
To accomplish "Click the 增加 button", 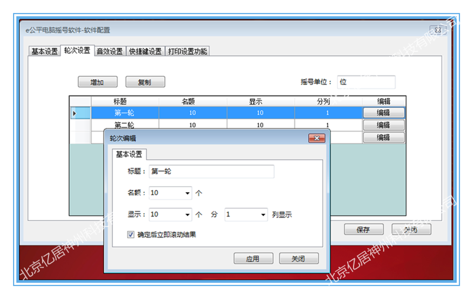I will [98, 83].
